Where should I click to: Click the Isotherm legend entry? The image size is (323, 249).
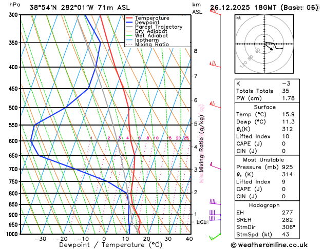click(147, 40)
